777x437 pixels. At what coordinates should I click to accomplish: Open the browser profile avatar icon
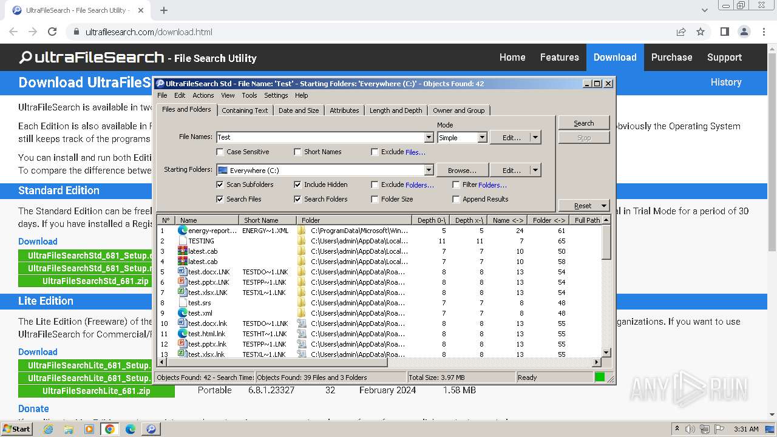[744, 32]
